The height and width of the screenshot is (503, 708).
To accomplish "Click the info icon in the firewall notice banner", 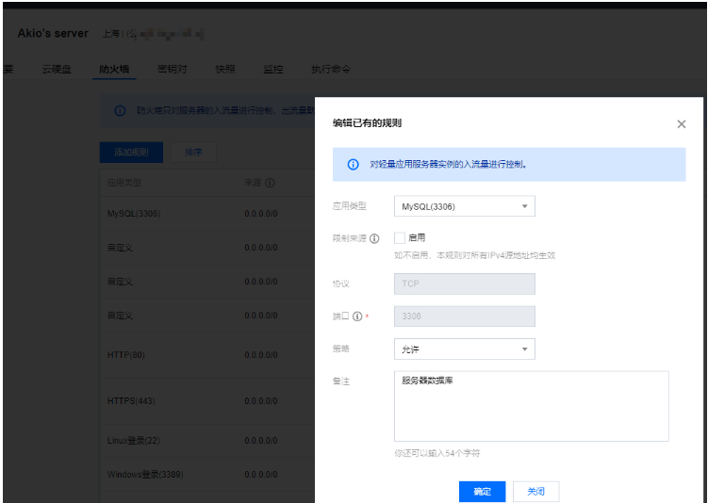I will (120, 110).
